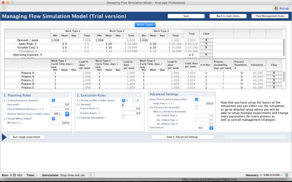Click the Save button
292x182 pixels.
tap(186, 16)
